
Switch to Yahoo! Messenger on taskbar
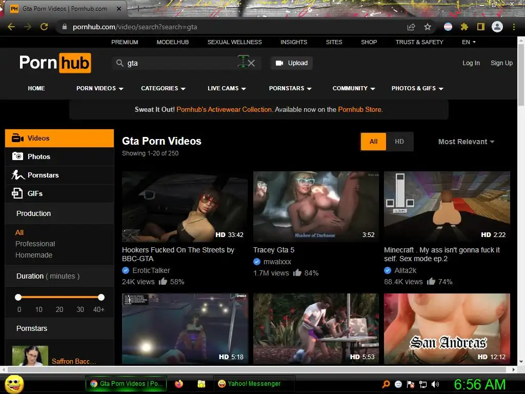(x=254, y=384)
